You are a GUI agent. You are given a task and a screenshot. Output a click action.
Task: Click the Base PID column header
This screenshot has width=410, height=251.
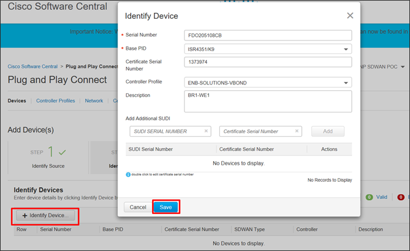113,229
